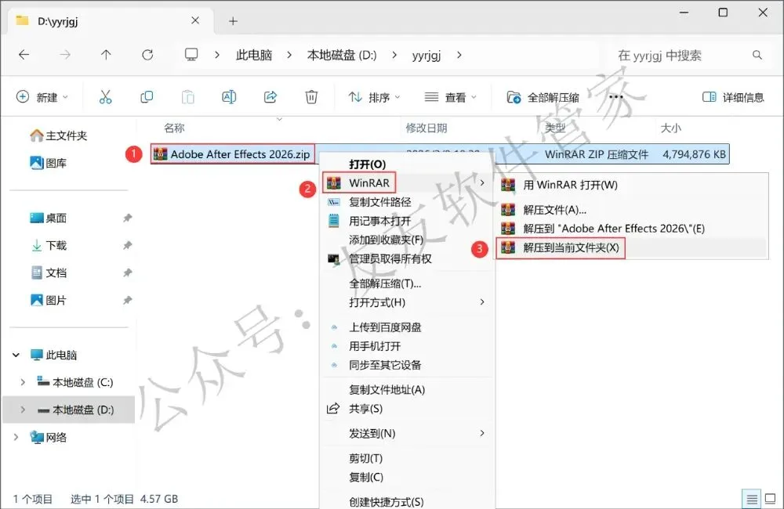Toggle the 详细信息 pane button
This screenshot has height=509, width=784.
coord(733,97)
